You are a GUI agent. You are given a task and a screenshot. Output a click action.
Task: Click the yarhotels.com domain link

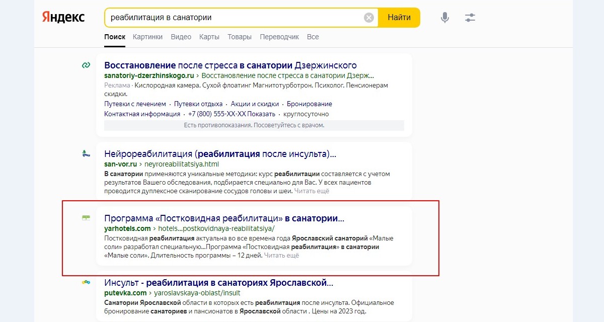click(x=127, y=228)
